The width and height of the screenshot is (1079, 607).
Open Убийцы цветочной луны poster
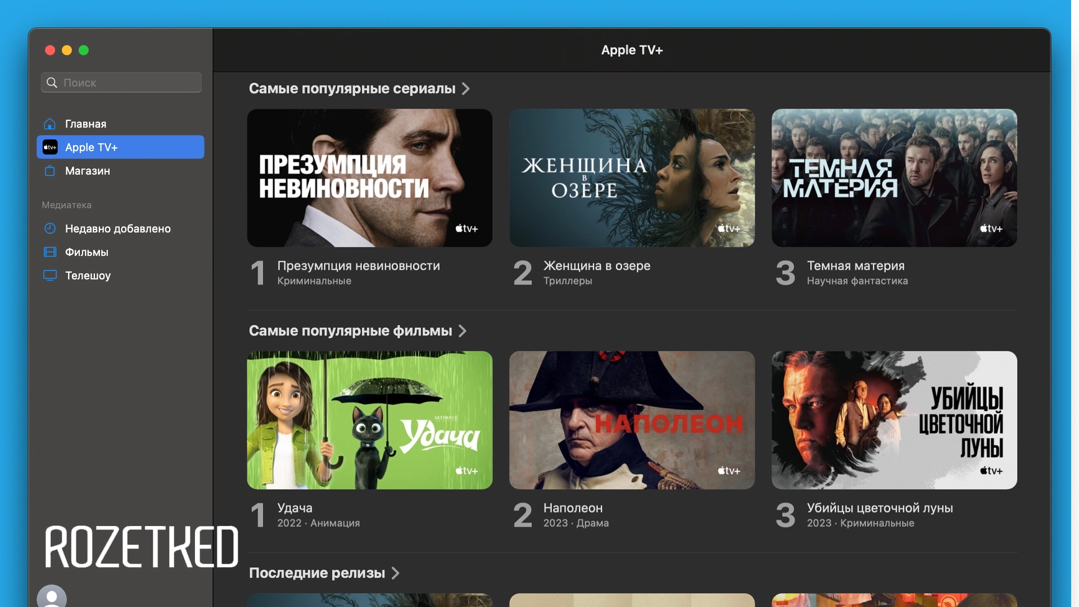coord(894,420)
